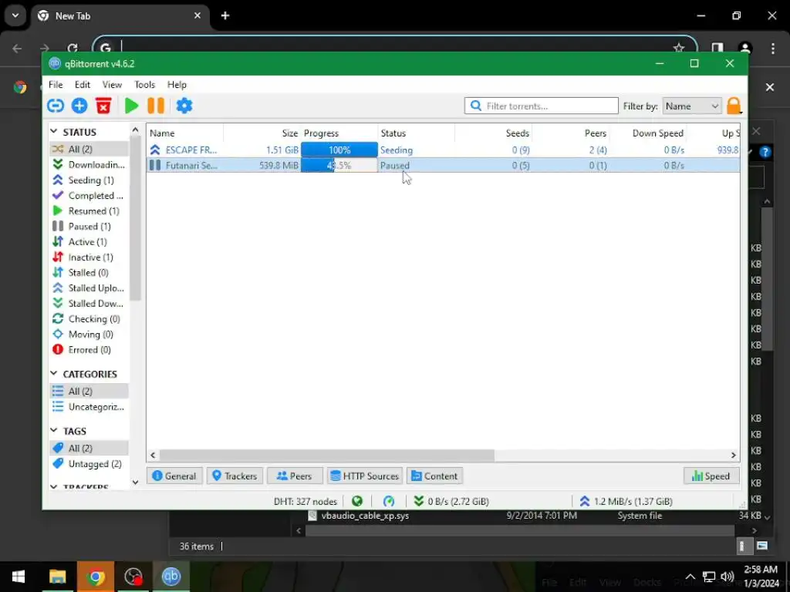Select All (2) under CATEGORIES
The width and height of the screenshot is (790, 592).
click(89, 391)
